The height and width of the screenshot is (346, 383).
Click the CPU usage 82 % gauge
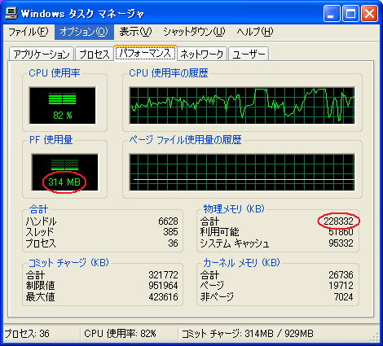pyautogui.click(x=63, y=105)
